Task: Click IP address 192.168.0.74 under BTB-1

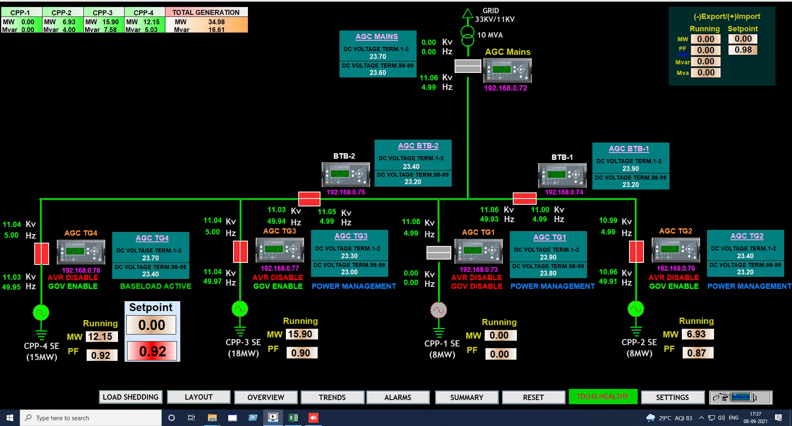Action: click(x=564, y=192)
